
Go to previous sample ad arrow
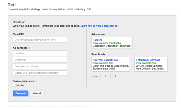click(106, 76)
